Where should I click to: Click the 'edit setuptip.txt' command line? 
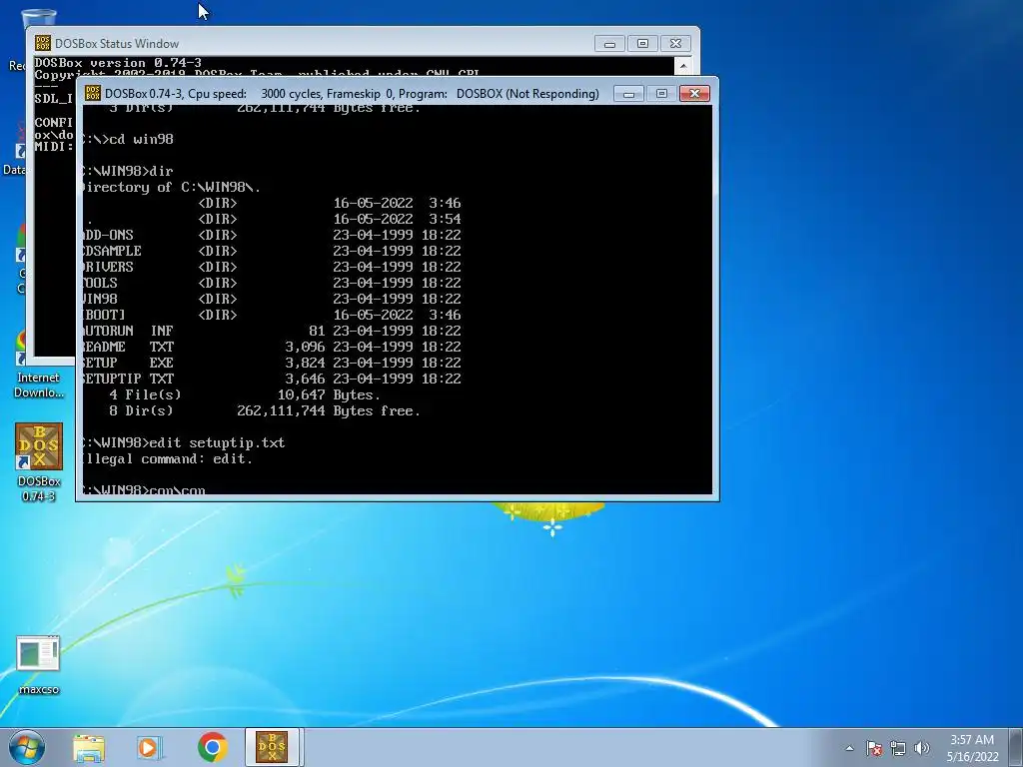pyautogui.click(x=184, y=442)
